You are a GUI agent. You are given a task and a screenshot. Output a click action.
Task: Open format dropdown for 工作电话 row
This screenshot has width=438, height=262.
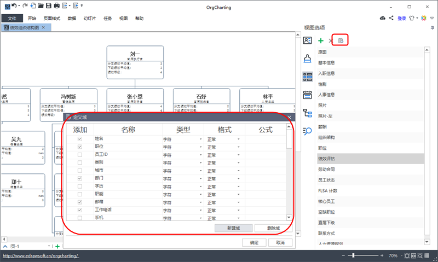coord(239,210)
